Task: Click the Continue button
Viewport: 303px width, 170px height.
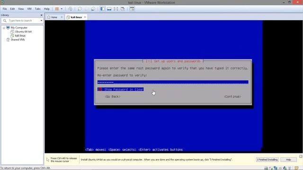Action: coord(232,96)
